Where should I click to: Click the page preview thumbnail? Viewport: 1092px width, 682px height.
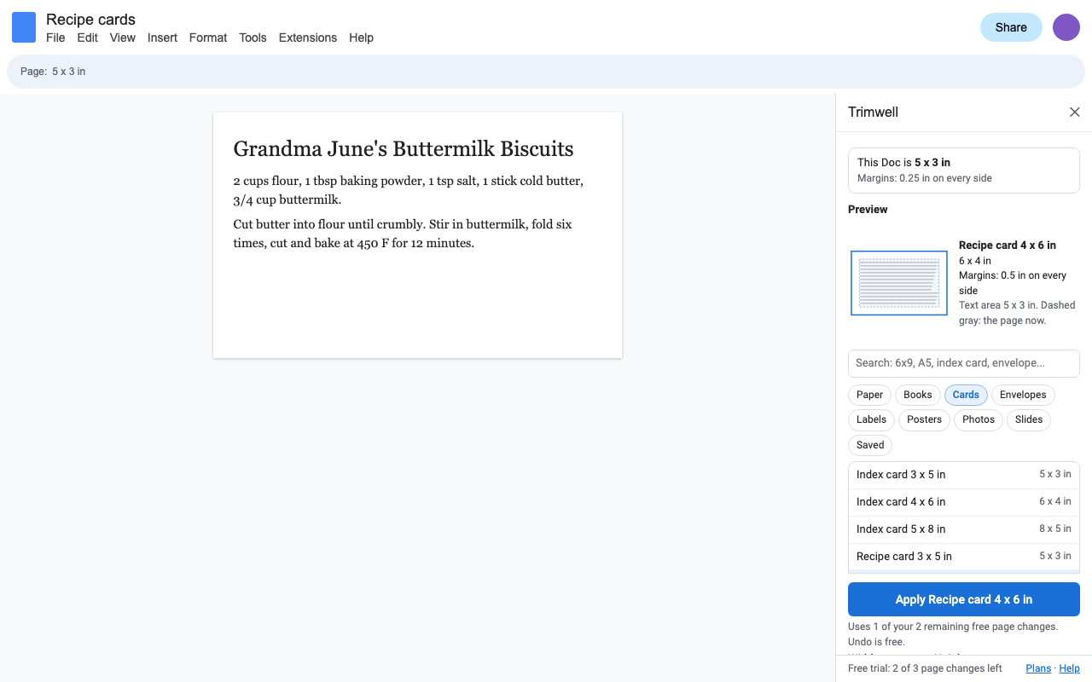pos(899,283)
